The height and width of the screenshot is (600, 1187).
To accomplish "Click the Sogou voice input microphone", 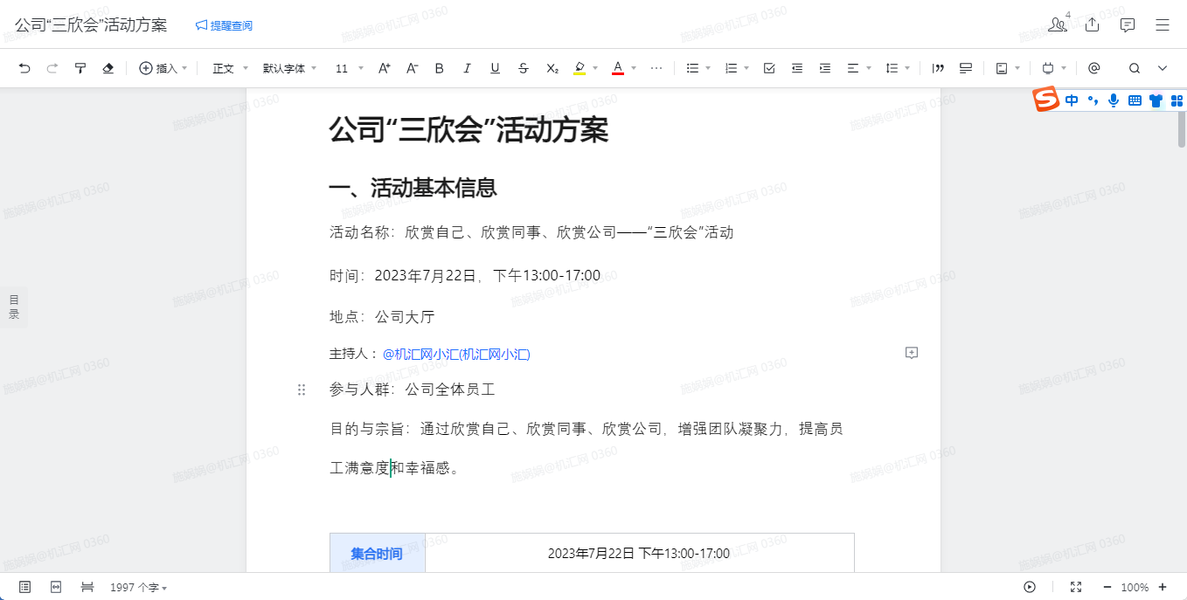I will click(1114, 100).
